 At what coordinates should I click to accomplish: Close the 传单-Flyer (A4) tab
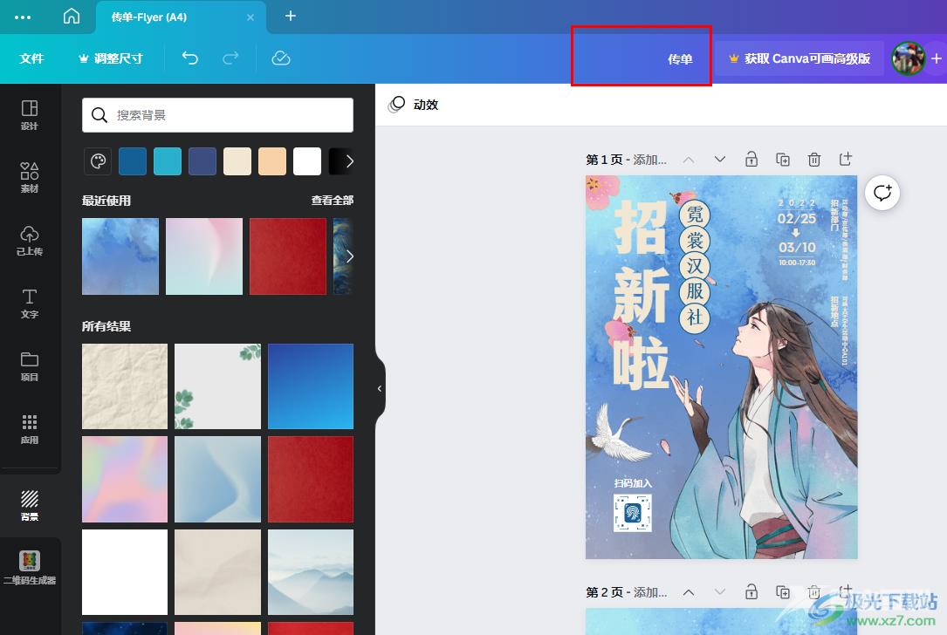click(250, 17)
